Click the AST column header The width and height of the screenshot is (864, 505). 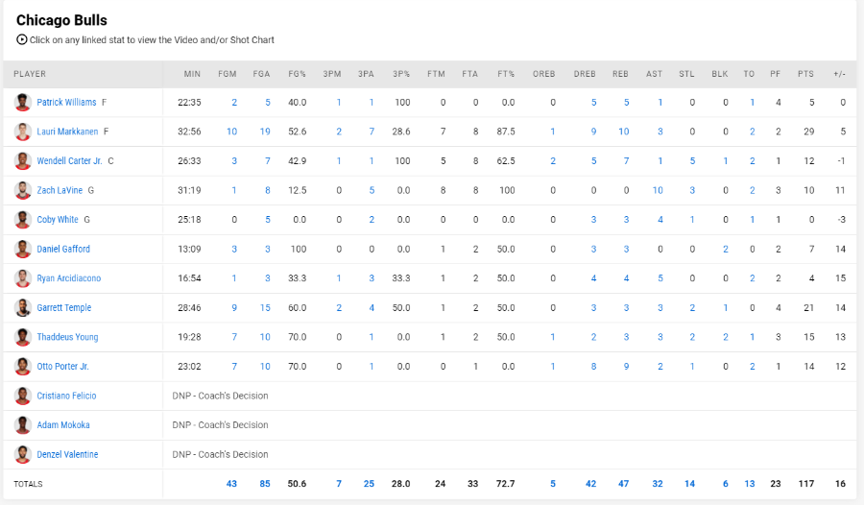(x=654, y=74)
